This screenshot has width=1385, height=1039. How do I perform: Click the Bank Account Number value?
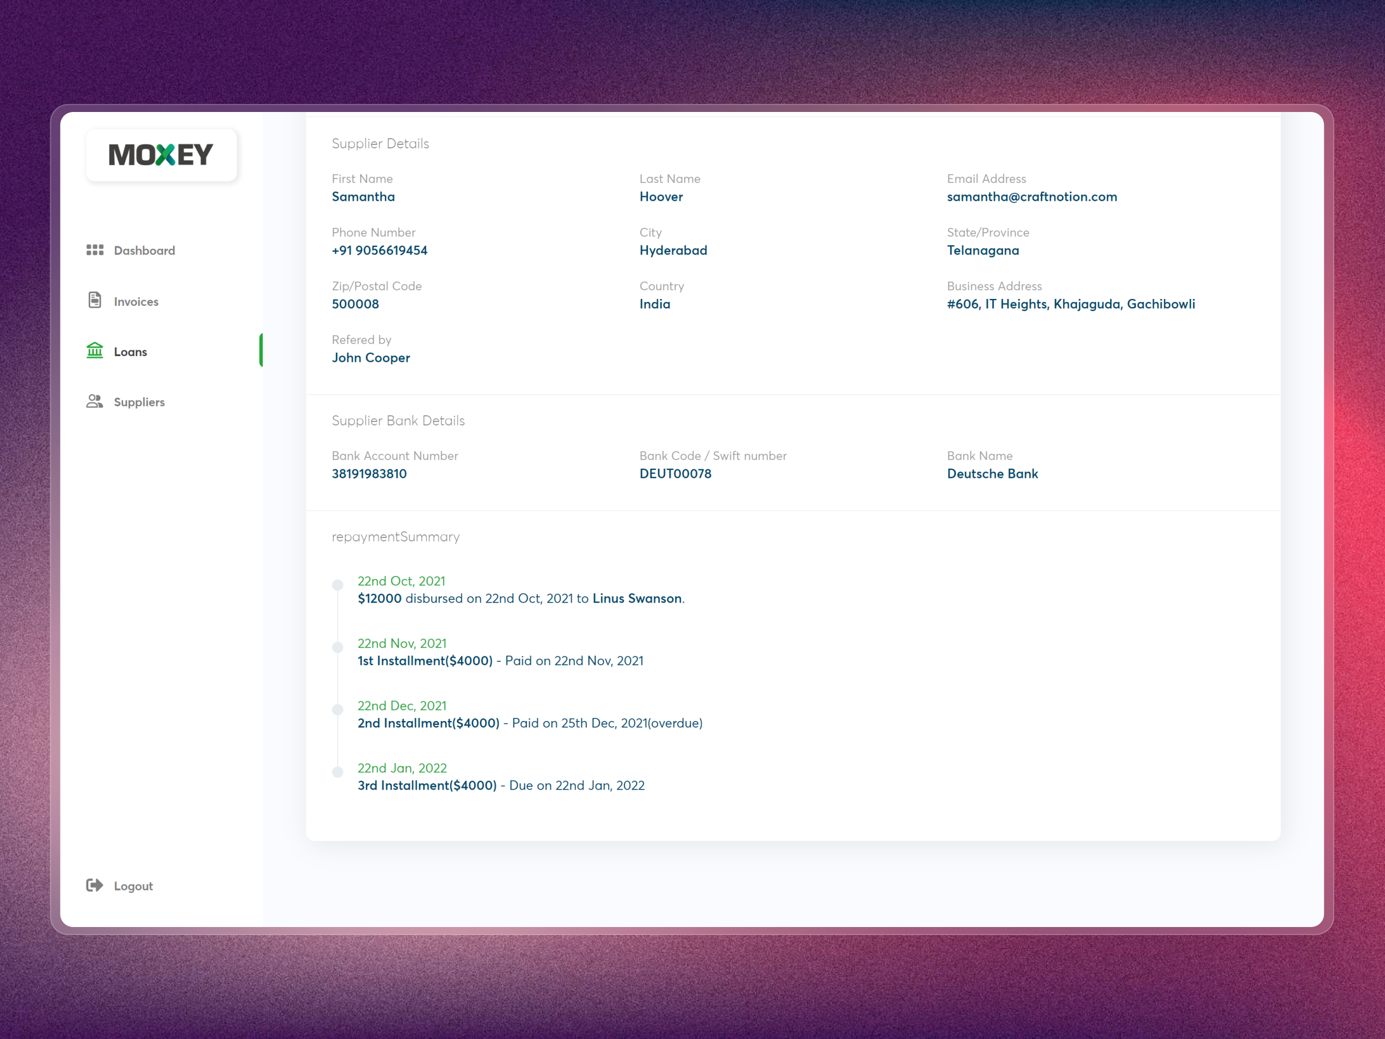(369, 473)
